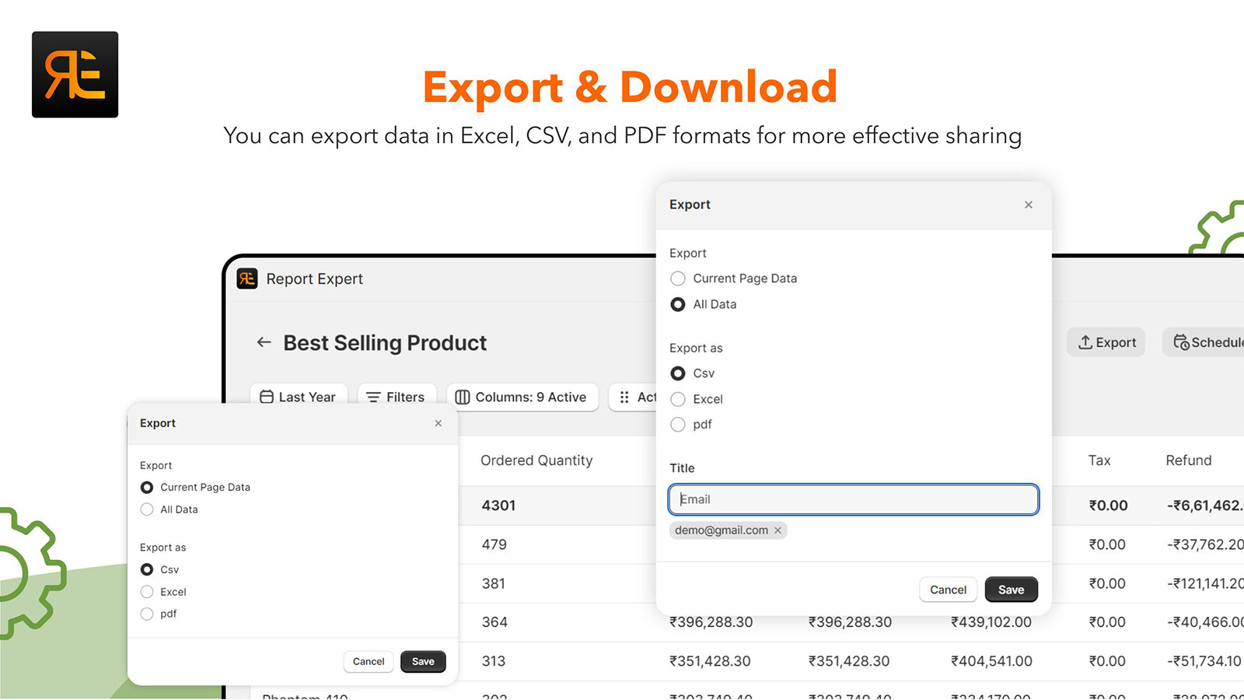Close the smaller Export dialog
The width and height of the screenshot is (1244, 700).
[439, 423]
